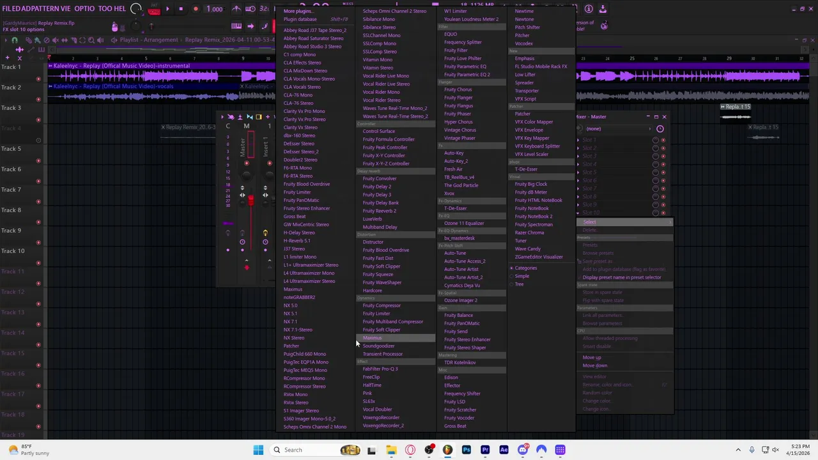Toggle Insert 1 mute light in mixer
This screenshot has height=460, width=818.
click(x=269, y=164)
